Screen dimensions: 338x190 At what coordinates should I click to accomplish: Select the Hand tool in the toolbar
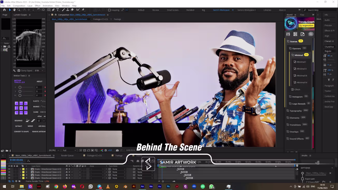(14, 10)
